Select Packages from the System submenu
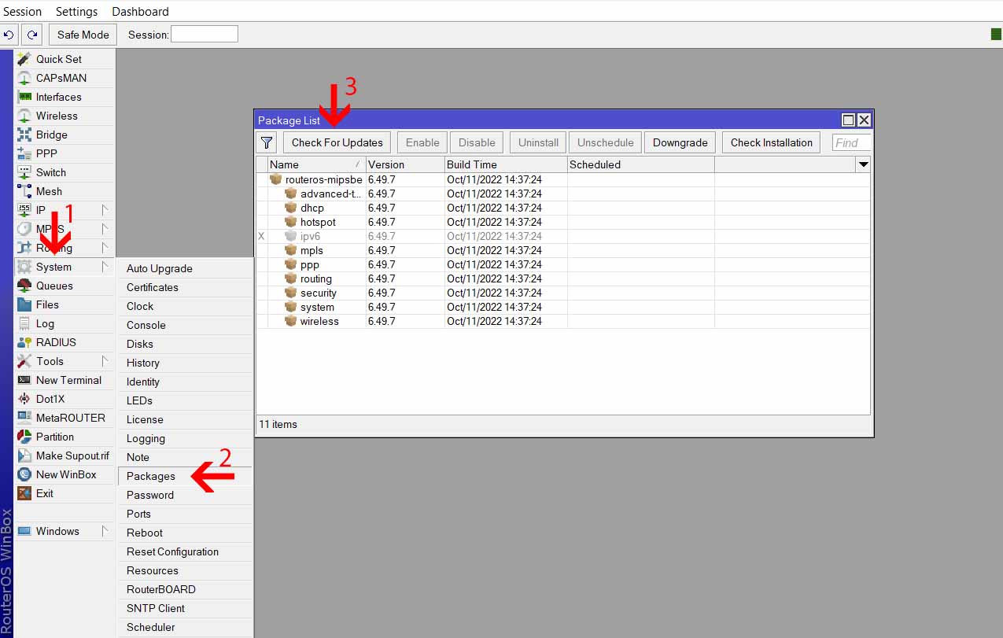This screenshot has height=638, width=1003. click(151, 476)
